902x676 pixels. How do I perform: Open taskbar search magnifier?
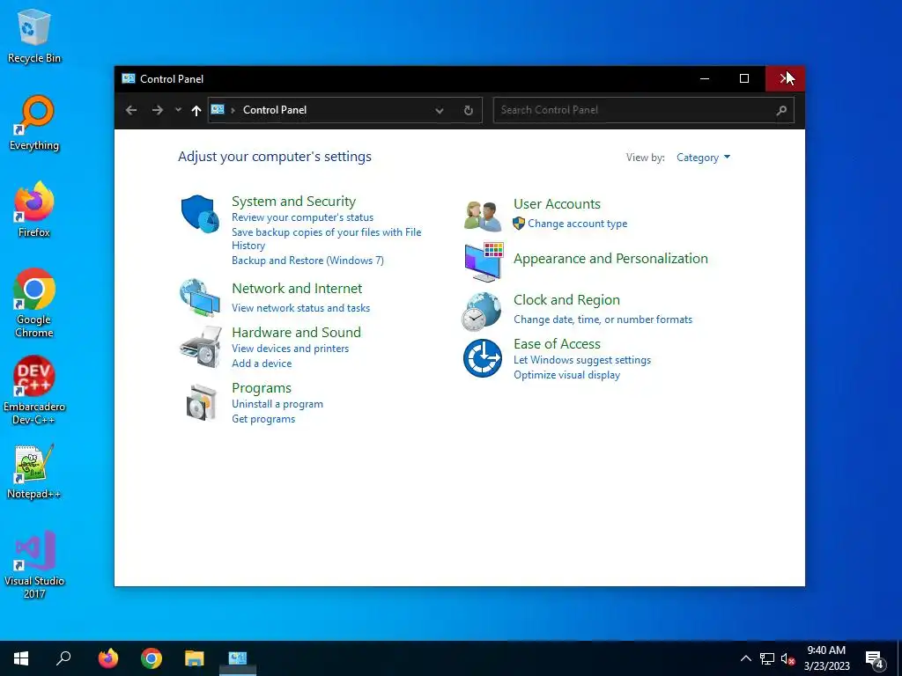63,658
